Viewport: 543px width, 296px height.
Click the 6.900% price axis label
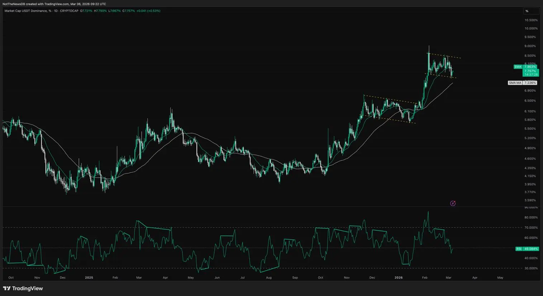tap(530, 91)
